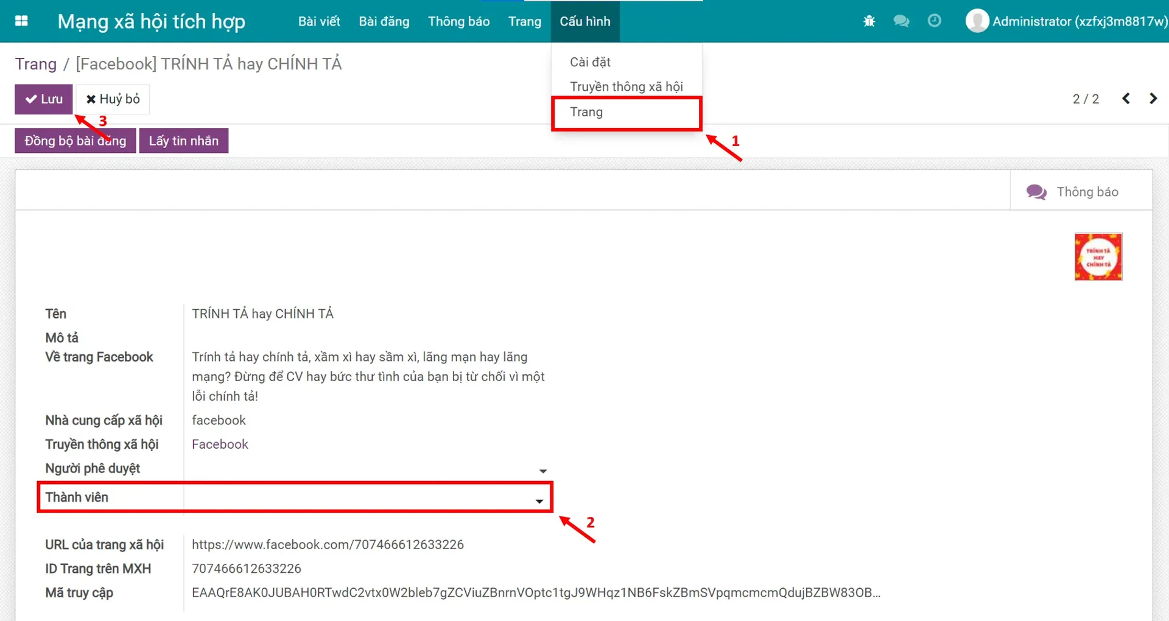Click the name TRÍNH TẢ hay CHÍNH TẢ
Screen dimensions: 1169x621
click(262, 314)
